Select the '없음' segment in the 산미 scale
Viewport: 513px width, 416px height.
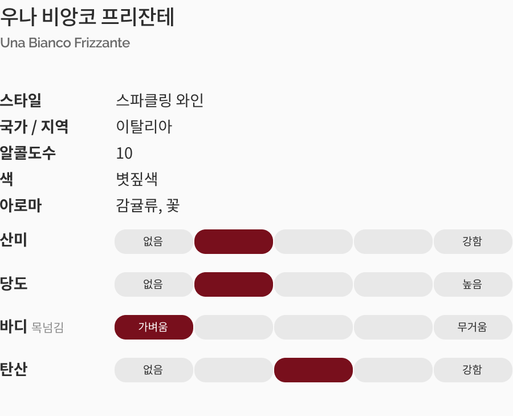tap(153, 241)
